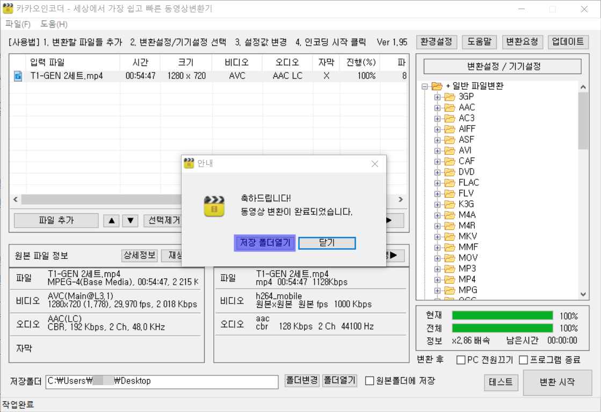Click the 변환요청 button
Viewport: 601px width, 412px height.
(x=522, y=42)
